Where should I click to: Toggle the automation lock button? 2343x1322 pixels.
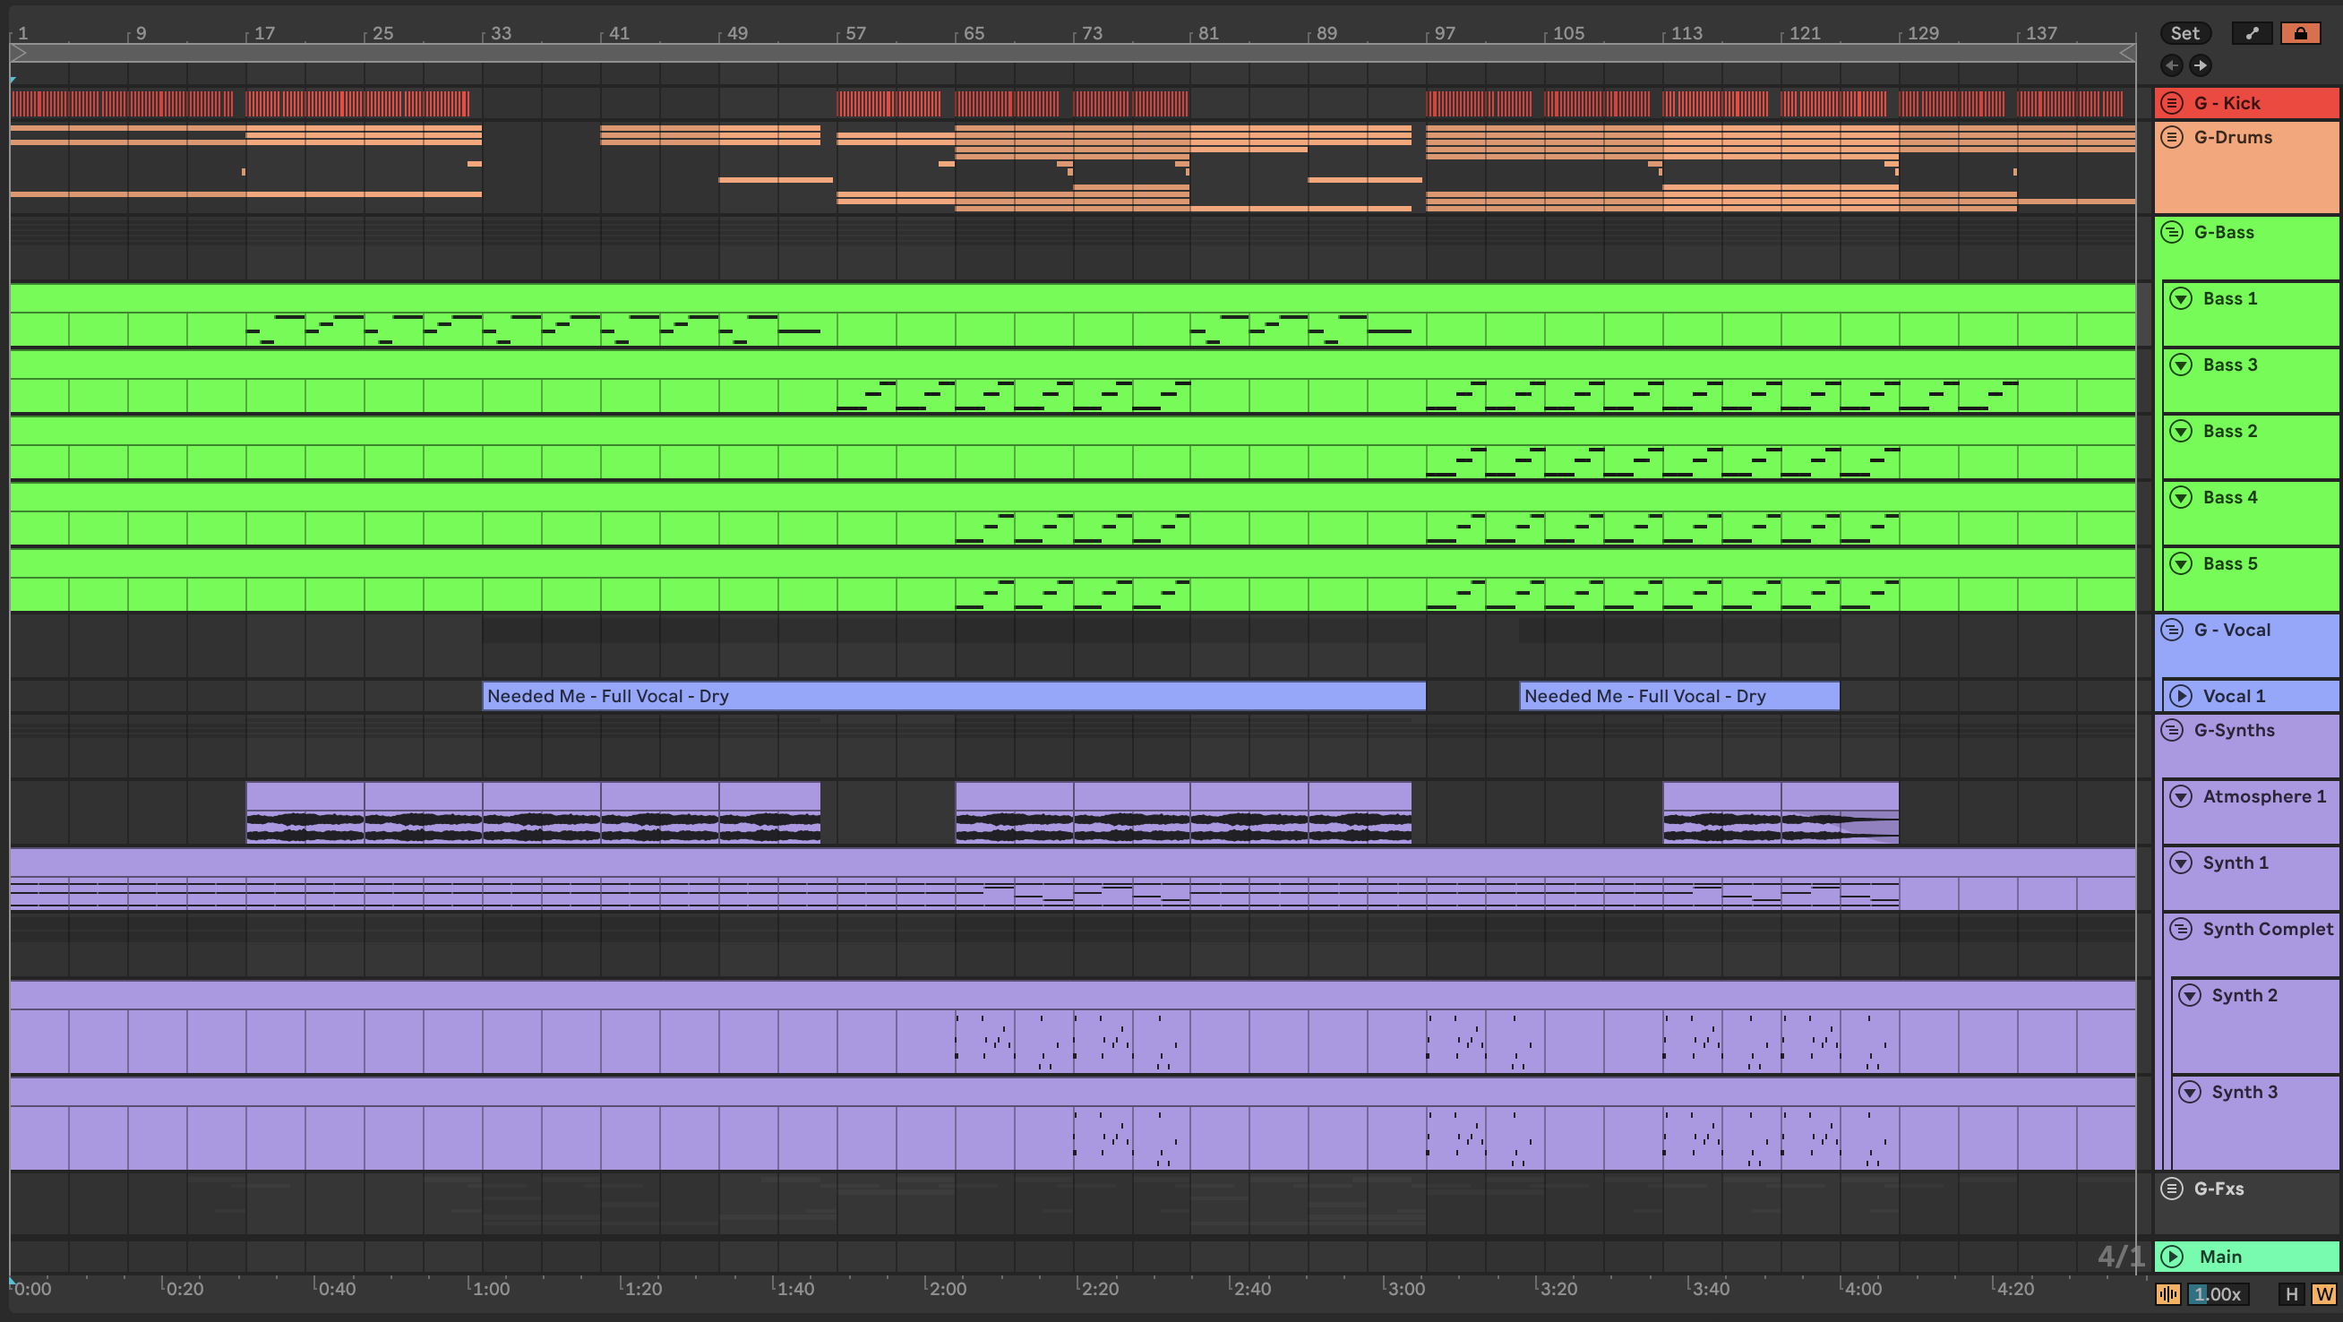[x=2300, y=34]
